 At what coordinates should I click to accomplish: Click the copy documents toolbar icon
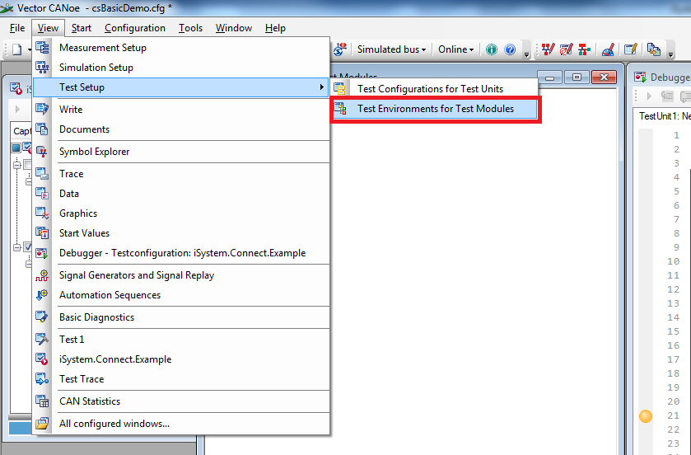(x=654, y=49)
